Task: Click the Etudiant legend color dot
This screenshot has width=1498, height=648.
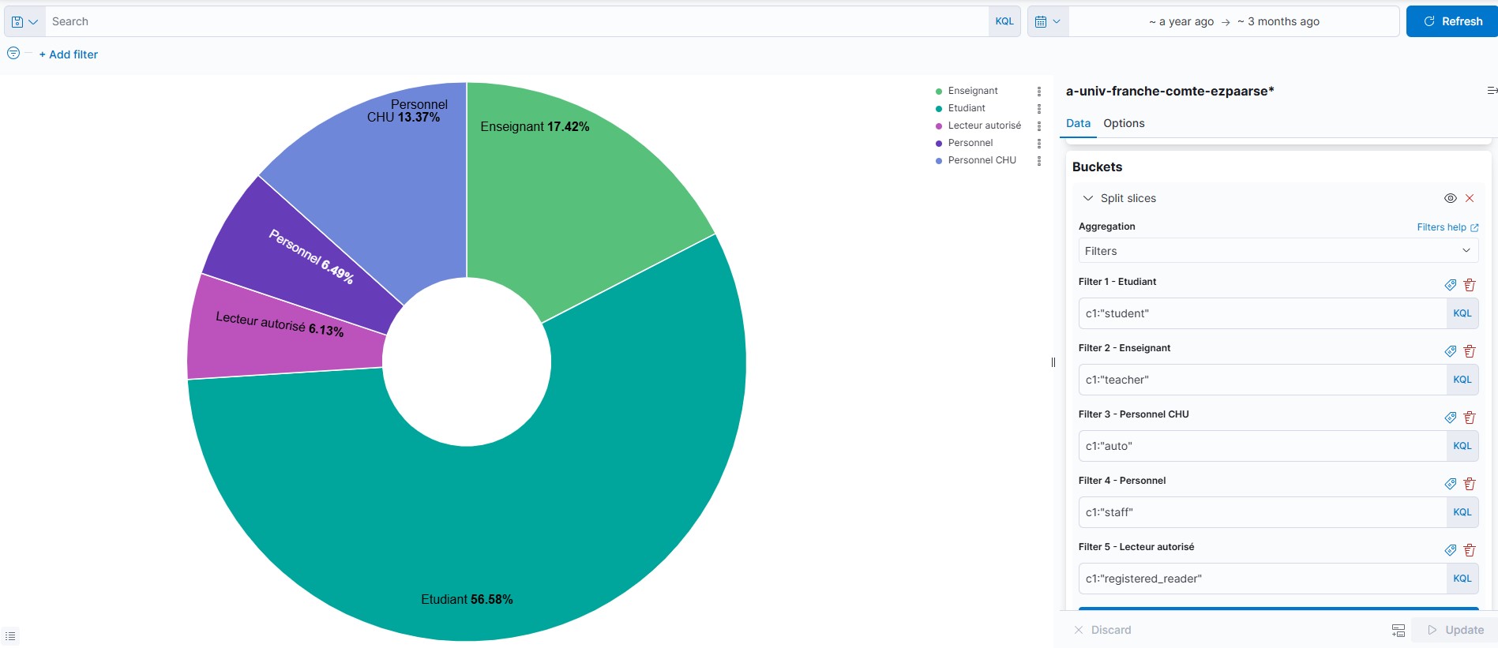Action: [x=939, y=109]
